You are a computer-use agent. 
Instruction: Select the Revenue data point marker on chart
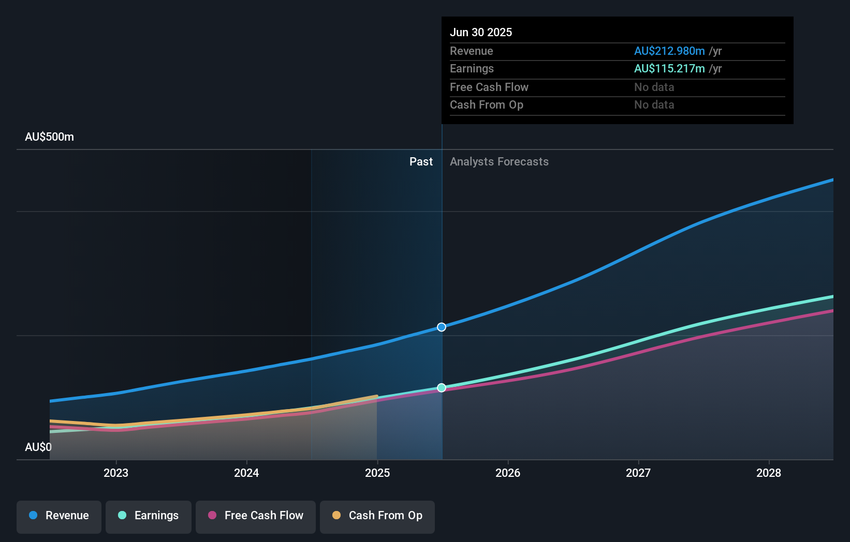441,327
